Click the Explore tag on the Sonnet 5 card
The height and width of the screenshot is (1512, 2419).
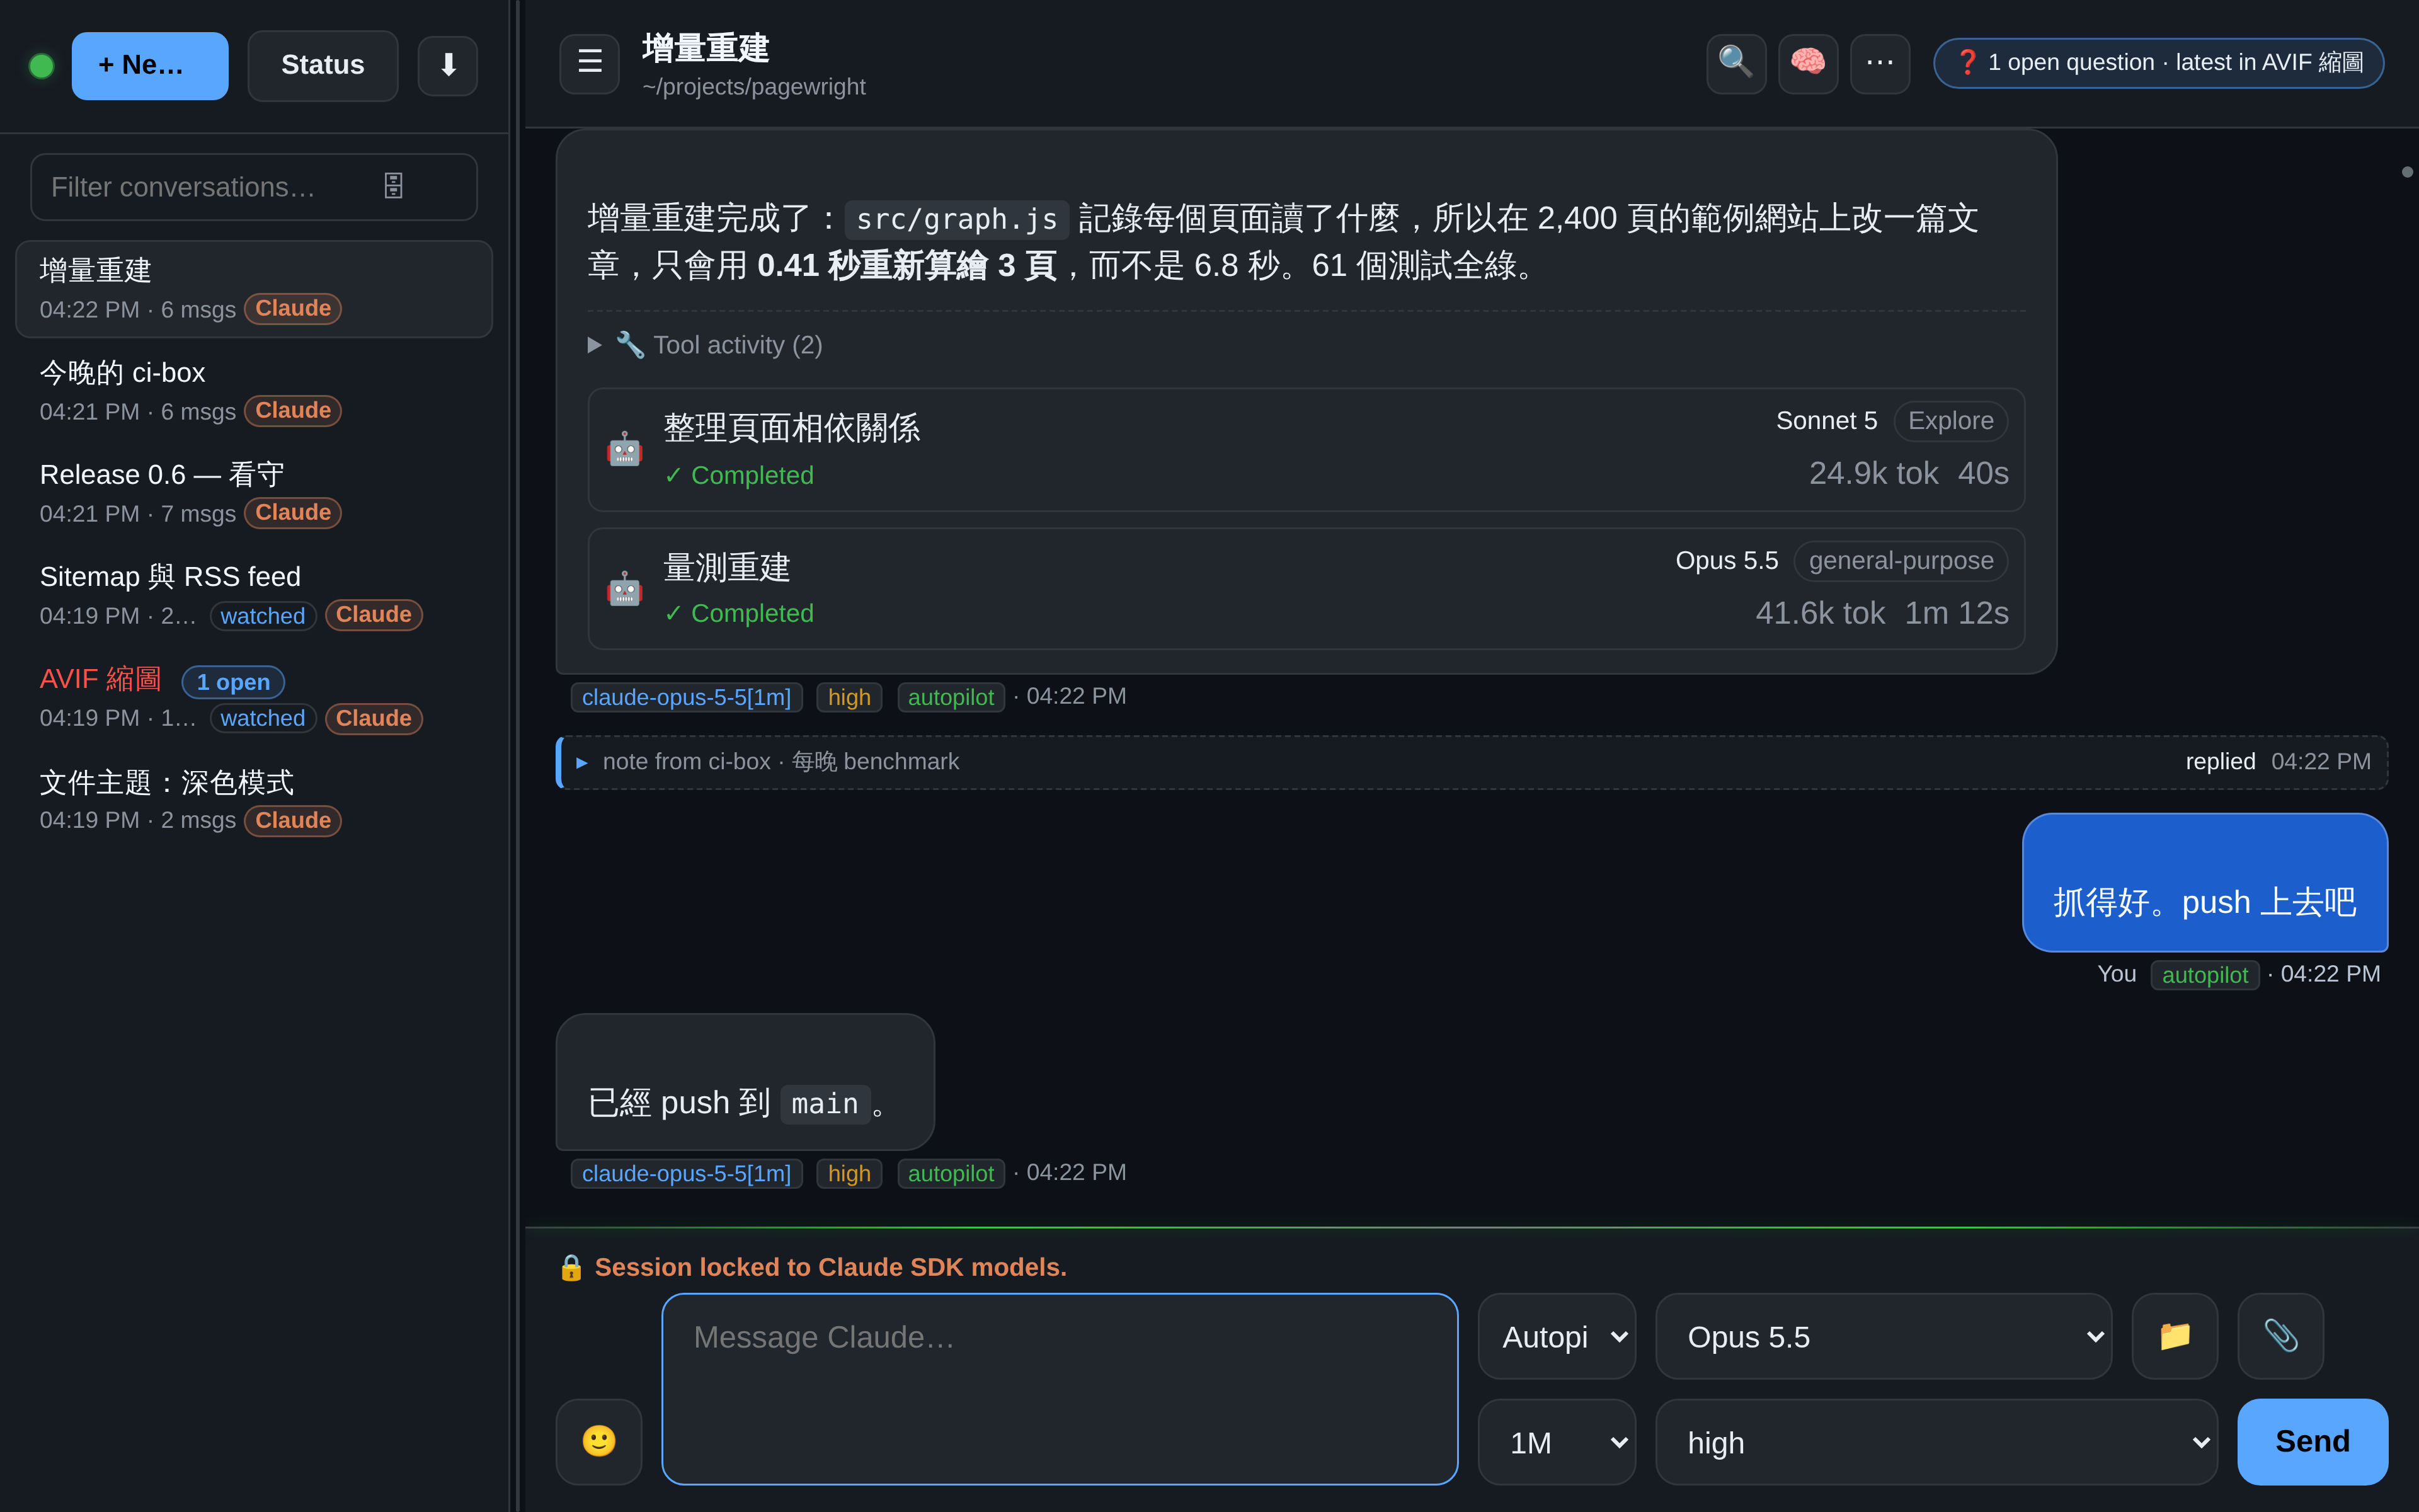point(1950,421)
